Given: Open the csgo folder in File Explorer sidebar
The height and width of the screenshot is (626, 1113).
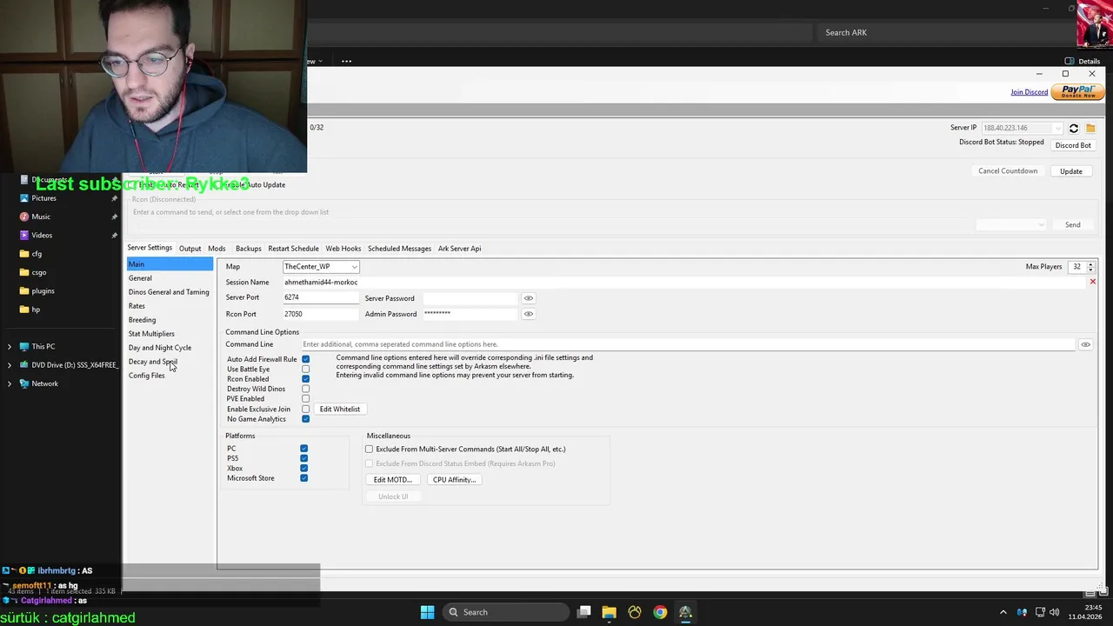Looking at the screenshot, I should [x=38, y=272].
